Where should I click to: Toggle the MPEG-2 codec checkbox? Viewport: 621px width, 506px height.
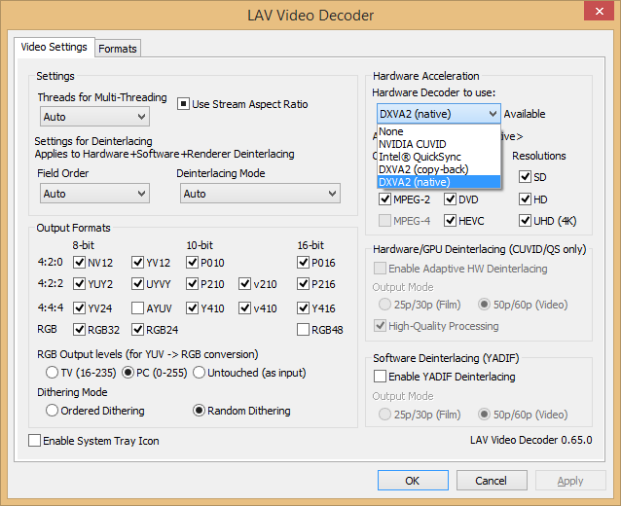pyautogui.click(x=384, y=199)
